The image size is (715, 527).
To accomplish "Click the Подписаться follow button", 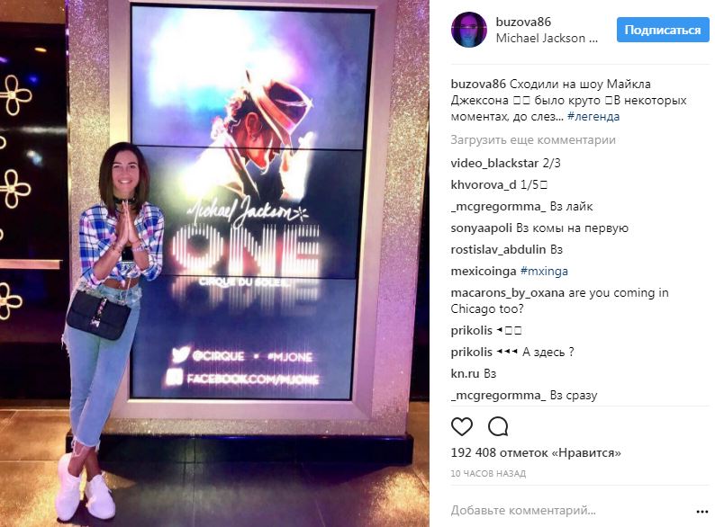I will [663, 30].
